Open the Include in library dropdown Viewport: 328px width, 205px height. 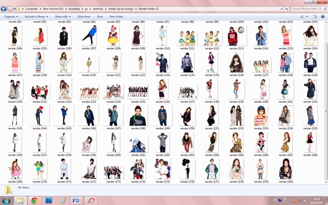coord(37,16)
